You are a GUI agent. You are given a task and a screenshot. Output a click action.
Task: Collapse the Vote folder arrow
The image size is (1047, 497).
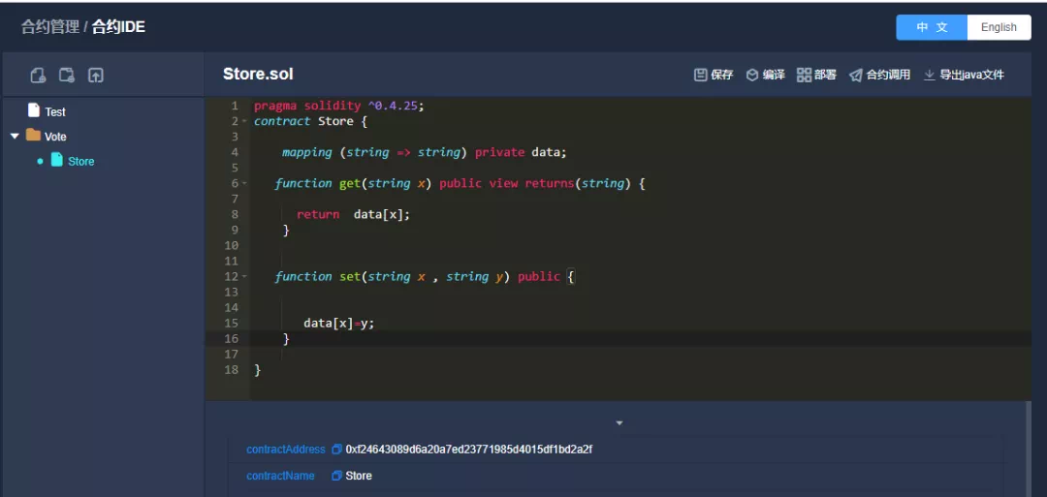(15, 136)
